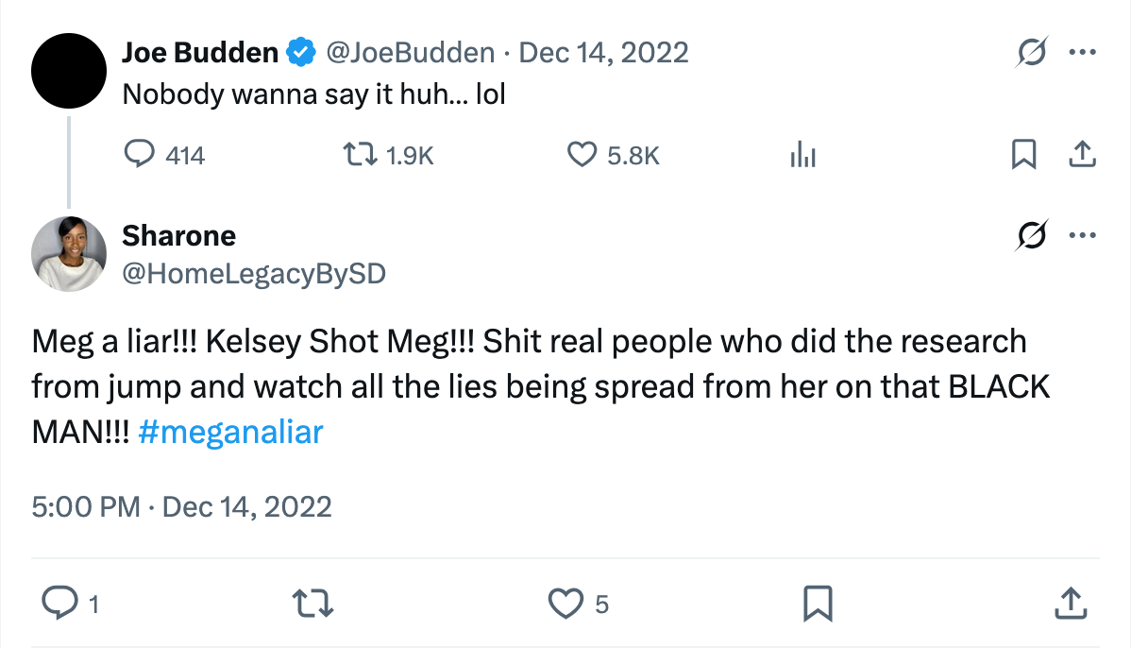Open the Grok icon on Sharone's reply
Image resolution: width=1131 pixels, height=648 pixels.
coord(1032,235)
